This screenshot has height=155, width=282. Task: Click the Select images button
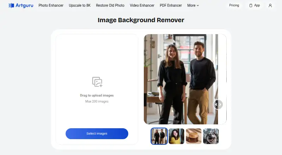point(97,134)
